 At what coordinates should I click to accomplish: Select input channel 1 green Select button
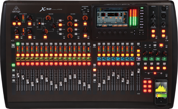18,44
